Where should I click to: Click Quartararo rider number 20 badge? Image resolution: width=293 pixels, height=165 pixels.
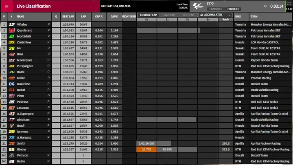click(11, 30)
